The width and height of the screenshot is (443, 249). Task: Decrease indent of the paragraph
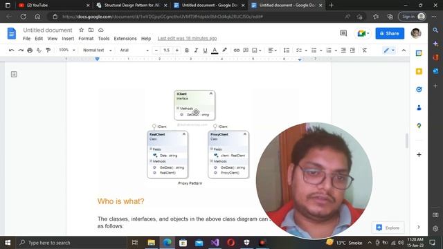point(343,50)
